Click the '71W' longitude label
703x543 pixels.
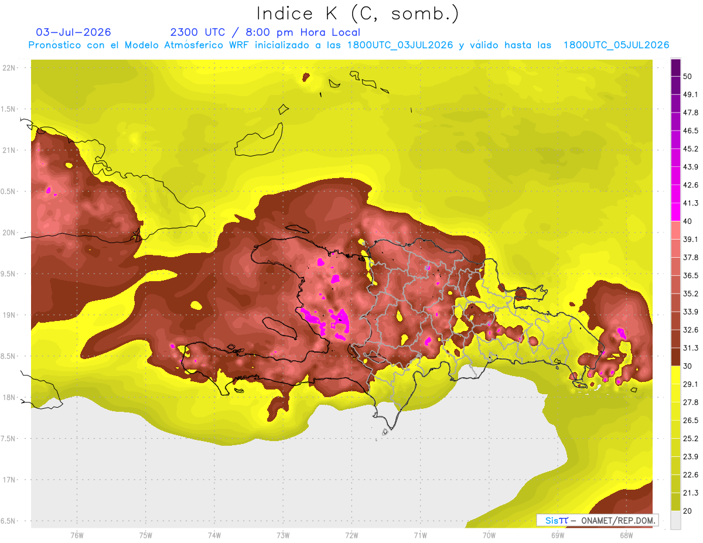point(420,535)
